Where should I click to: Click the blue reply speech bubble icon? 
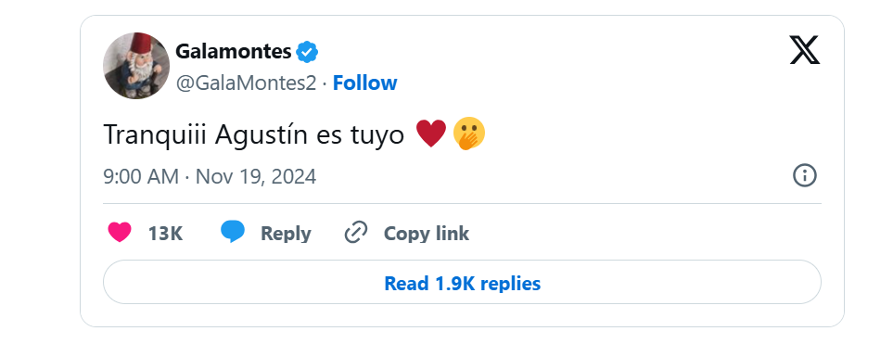click(x=233, y=233)
